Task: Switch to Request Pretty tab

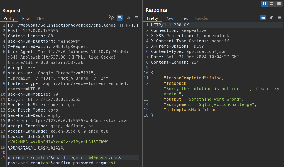Action: point(9,18)
